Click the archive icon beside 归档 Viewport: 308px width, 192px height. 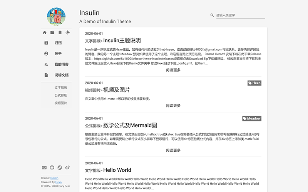[46, 43]
